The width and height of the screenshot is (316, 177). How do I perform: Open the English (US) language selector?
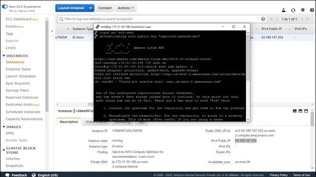coord(45,175)
